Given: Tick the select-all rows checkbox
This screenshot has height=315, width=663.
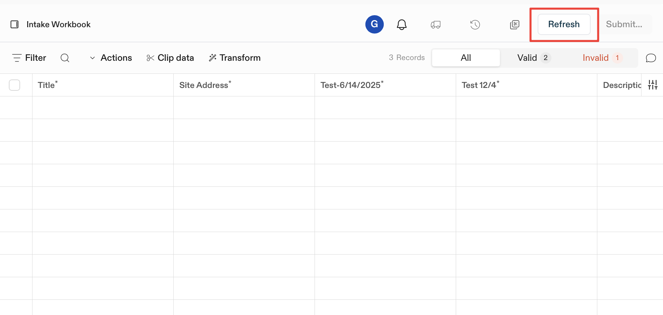Looking at the screenshot, I should click(x=14, y=85).
